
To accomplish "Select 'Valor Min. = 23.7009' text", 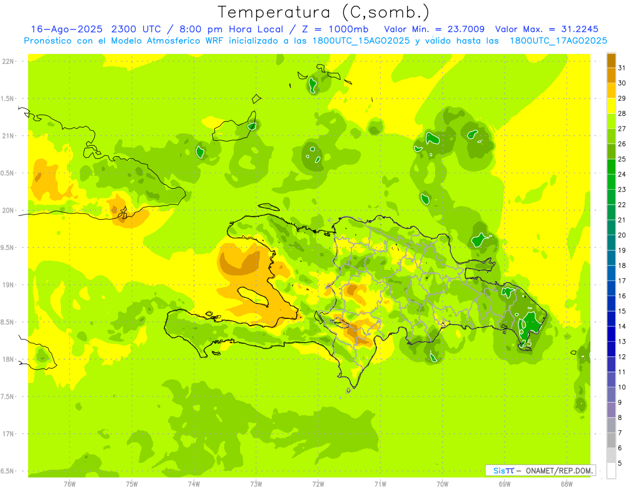I will coord(434,29).
